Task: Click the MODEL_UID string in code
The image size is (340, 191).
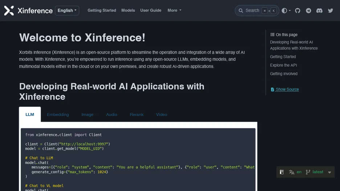Action: [90, 149]
